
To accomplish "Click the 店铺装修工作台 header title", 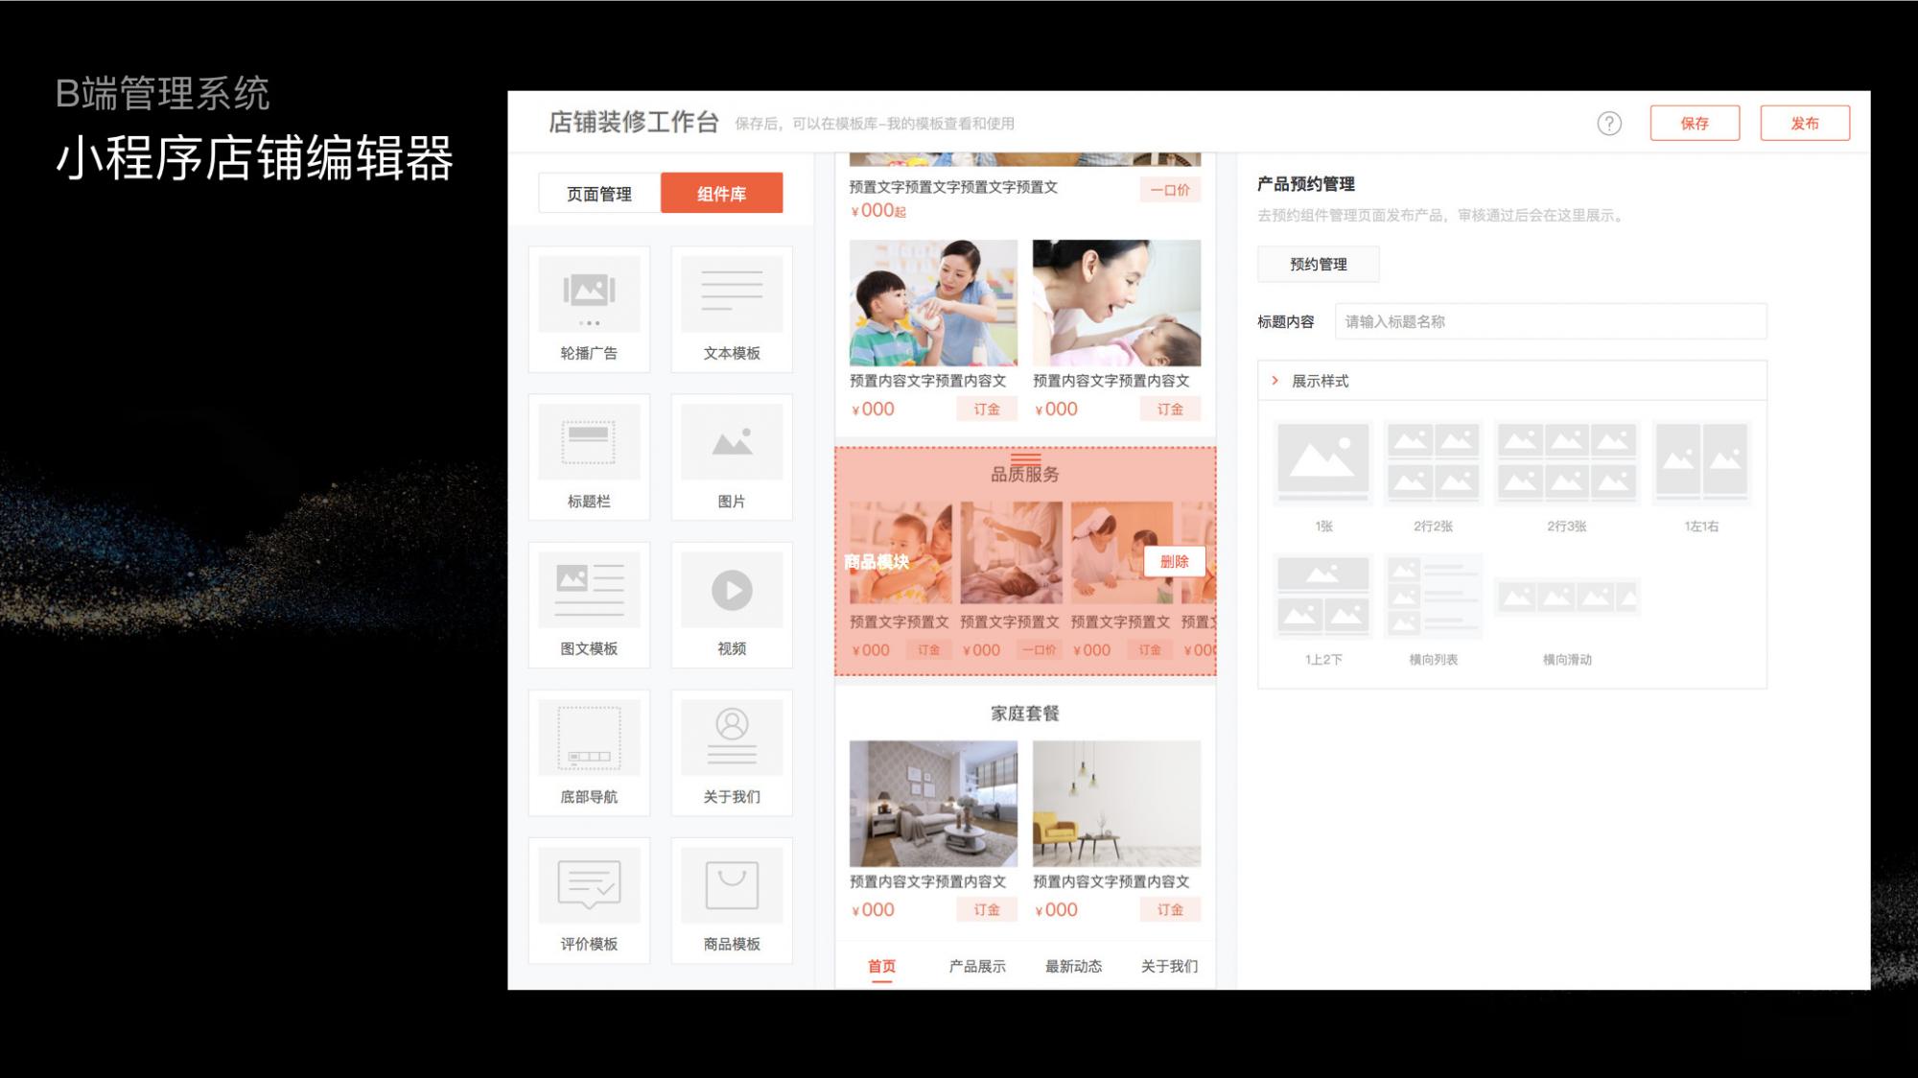I will point(634,123).
